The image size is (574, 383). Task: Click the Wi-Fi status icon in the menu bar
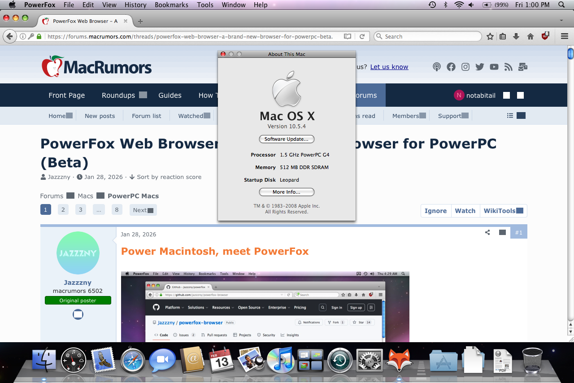pyautogui.click(x=459, y=5)
